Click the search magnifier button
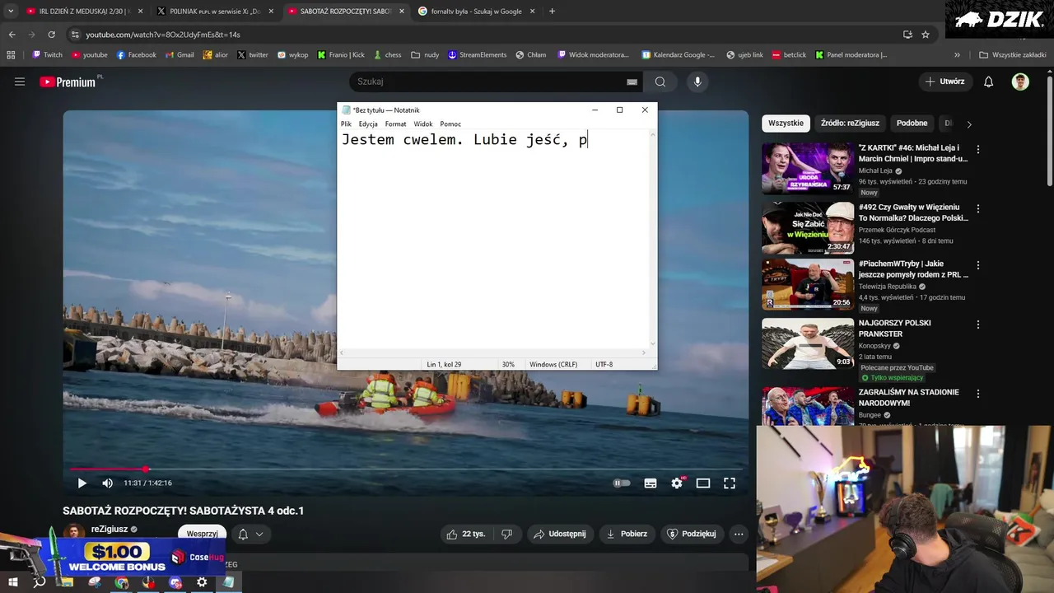Screen dimensions: 1054x593 coord(660,82)
